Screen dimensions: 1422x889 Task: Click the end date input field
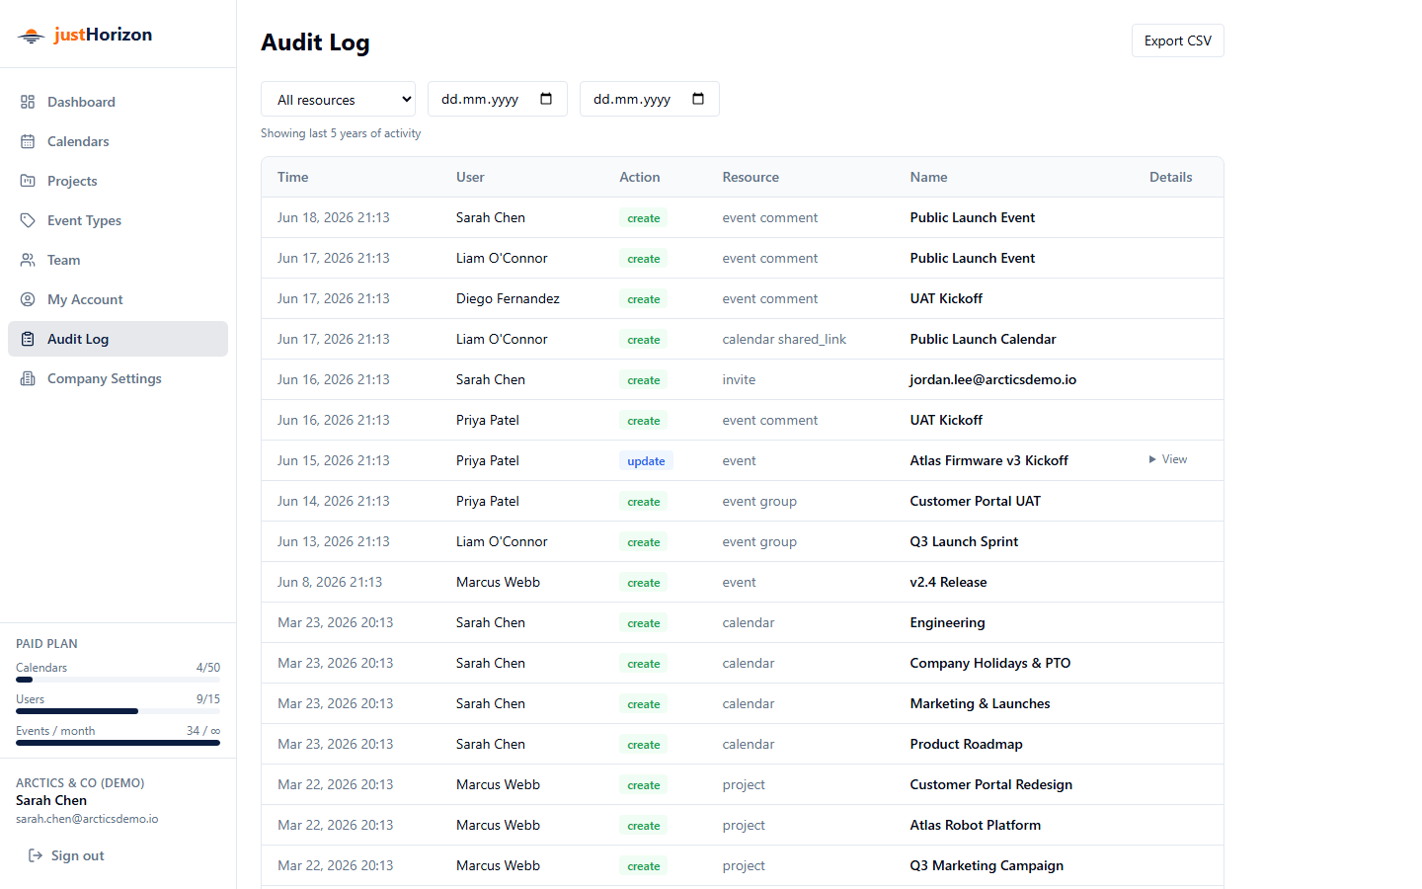click(x=649, y=99)
